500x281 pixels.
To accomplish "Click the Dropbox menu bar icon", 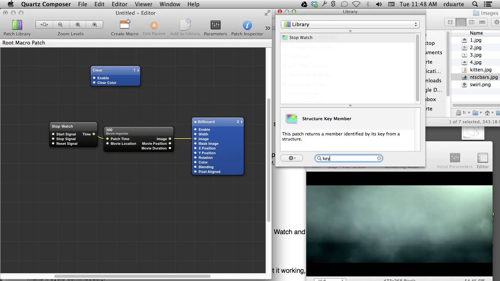I will (x=314, y=4).
